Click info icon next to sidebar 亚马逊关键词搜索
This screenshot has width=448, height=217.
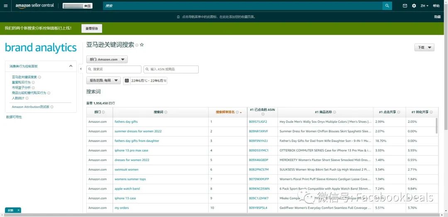point(39,77)
